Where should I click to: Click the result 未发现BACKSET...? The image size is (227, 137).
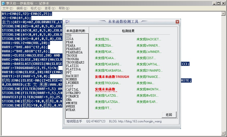point(149,39)
